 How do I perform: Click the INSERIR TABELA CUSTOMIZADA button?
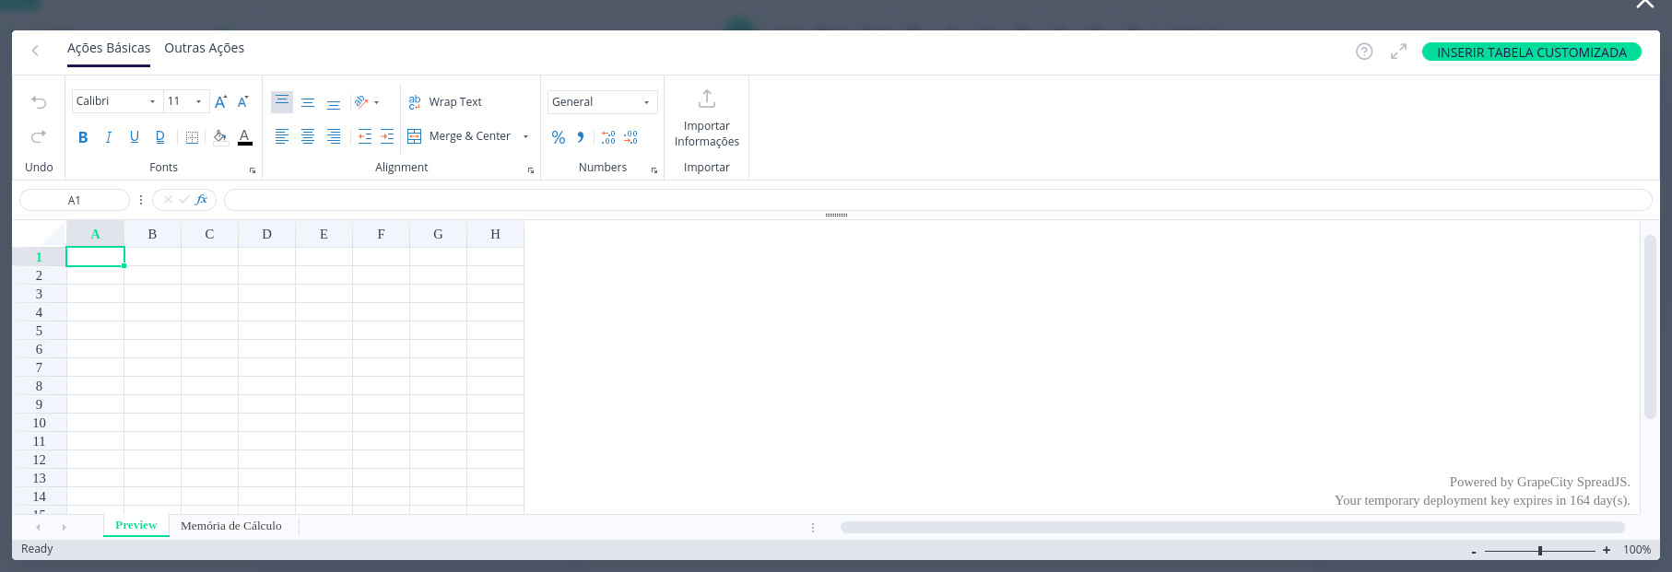coord(1531,53)
